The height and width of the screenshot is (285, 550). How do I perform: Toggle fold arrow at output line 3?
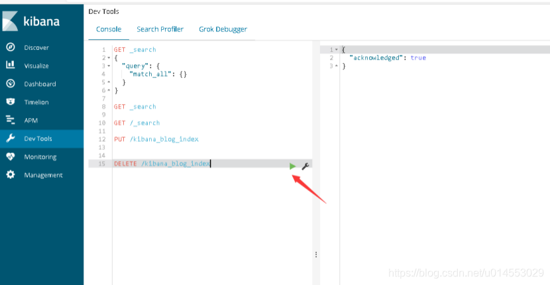coord(337,66)
